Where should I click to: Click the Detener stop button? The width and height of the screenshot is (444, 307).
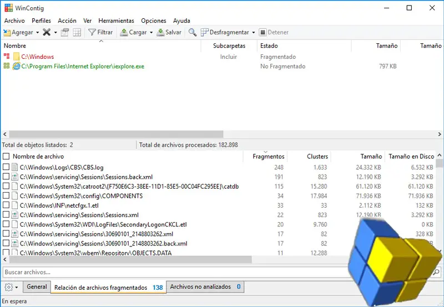[x=274, y=32]
